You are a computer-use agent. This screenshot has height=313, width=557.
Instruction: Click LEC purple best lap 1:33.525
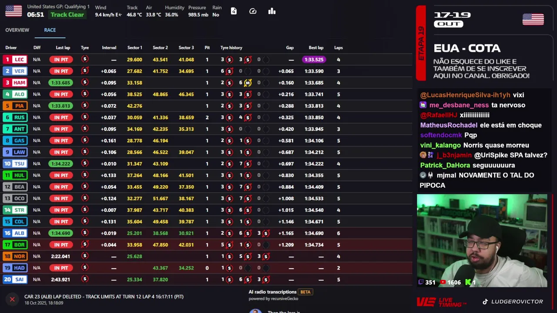pyautogui.click(x=314, y=60)
